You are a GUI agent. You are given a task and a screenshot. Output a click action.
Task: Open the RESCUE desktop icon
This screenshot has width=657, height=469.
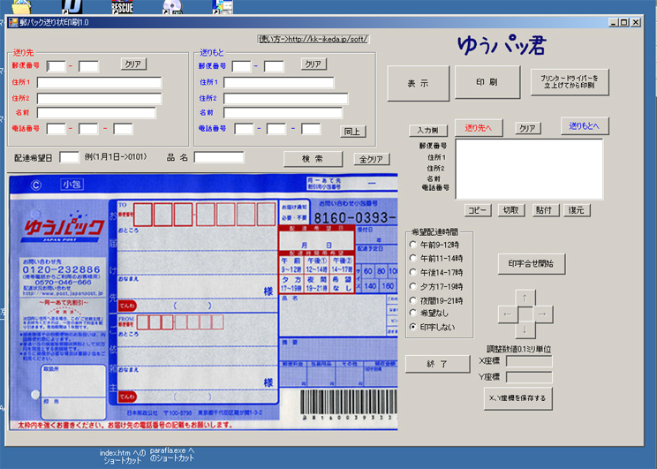tap(123, 7)
